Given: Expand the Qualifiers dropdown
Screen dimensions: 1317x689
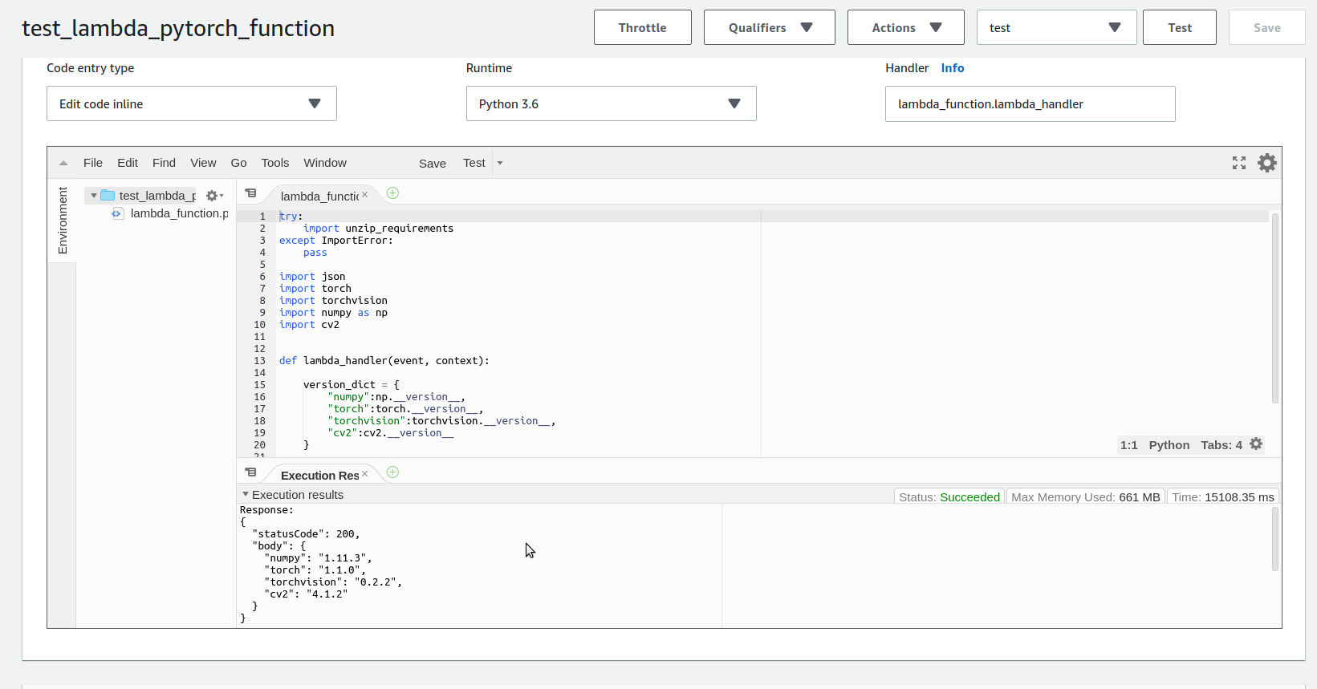Looking at the screenshot, I should tap(769, 27).
